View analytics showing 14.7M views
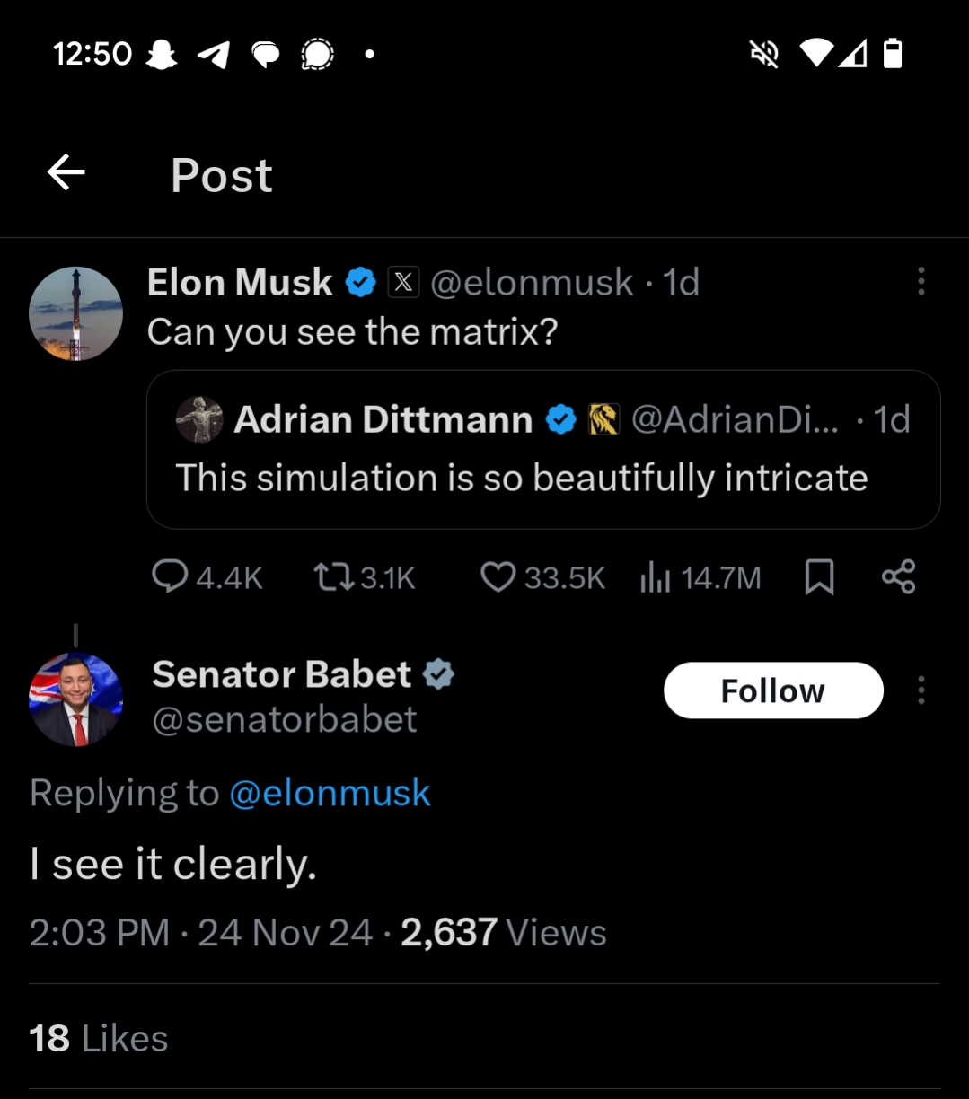The width and height of the screenshot is (969, 1099). pyautogui.click(x=700, y=577)
